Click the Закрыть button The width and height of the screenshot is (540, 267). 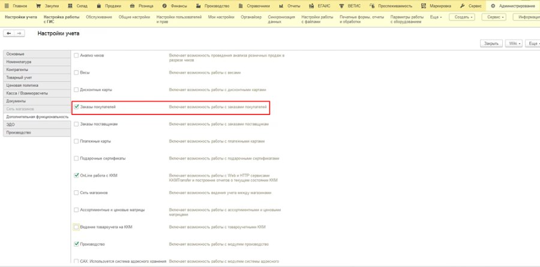[491, 44]
